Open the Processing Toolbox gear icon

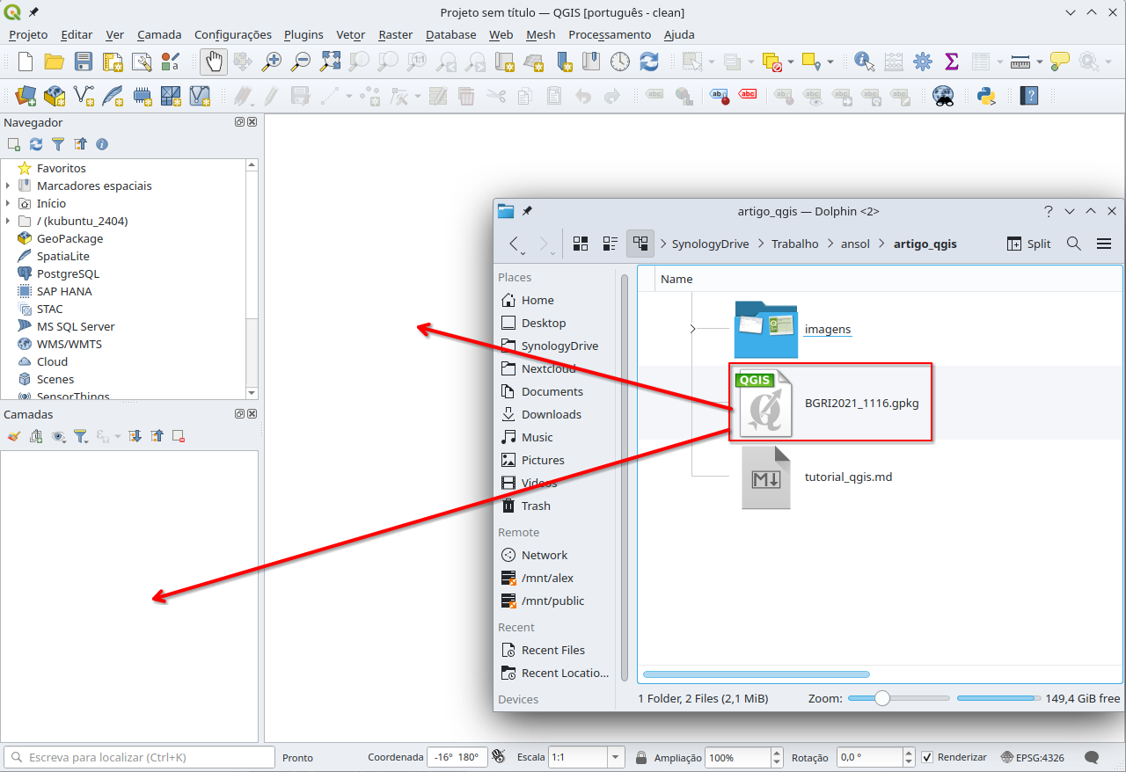tap(923, 62)
